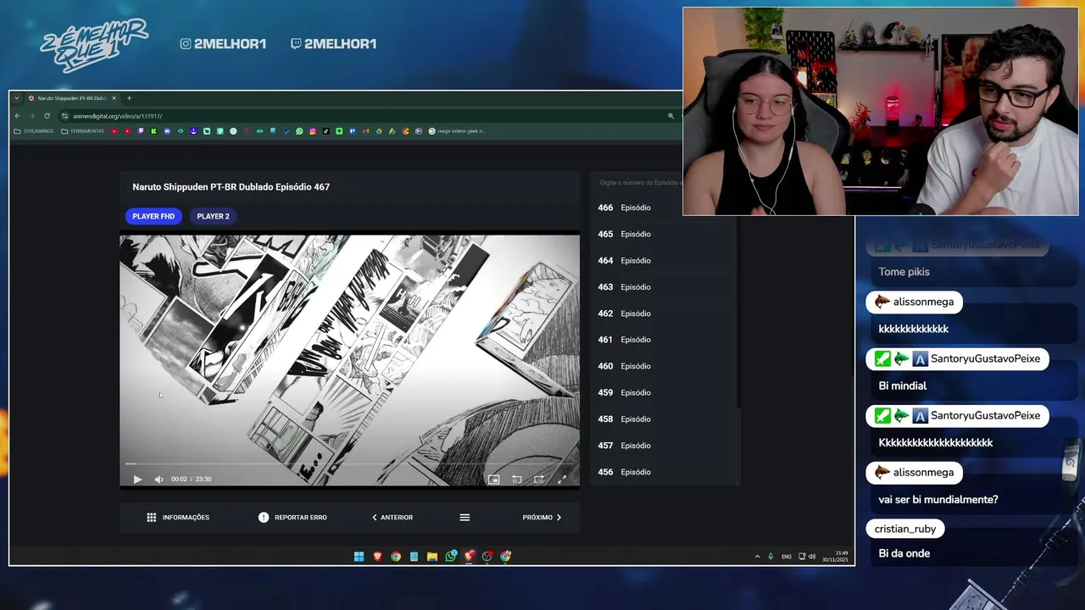Click the 'Bi mindial' chat message
The height and width of the screenshot is (610, 1085).
point(903,385)
